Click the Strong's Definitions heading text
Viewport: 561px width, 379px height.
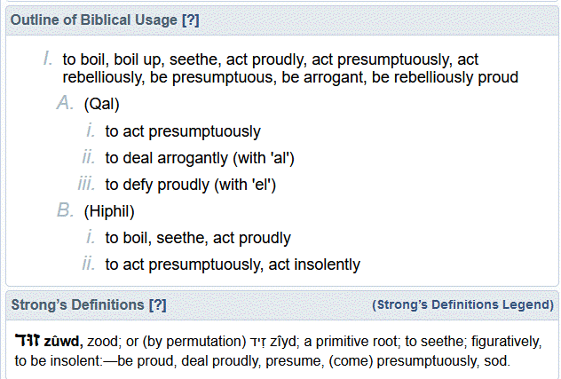click(77, 305)
